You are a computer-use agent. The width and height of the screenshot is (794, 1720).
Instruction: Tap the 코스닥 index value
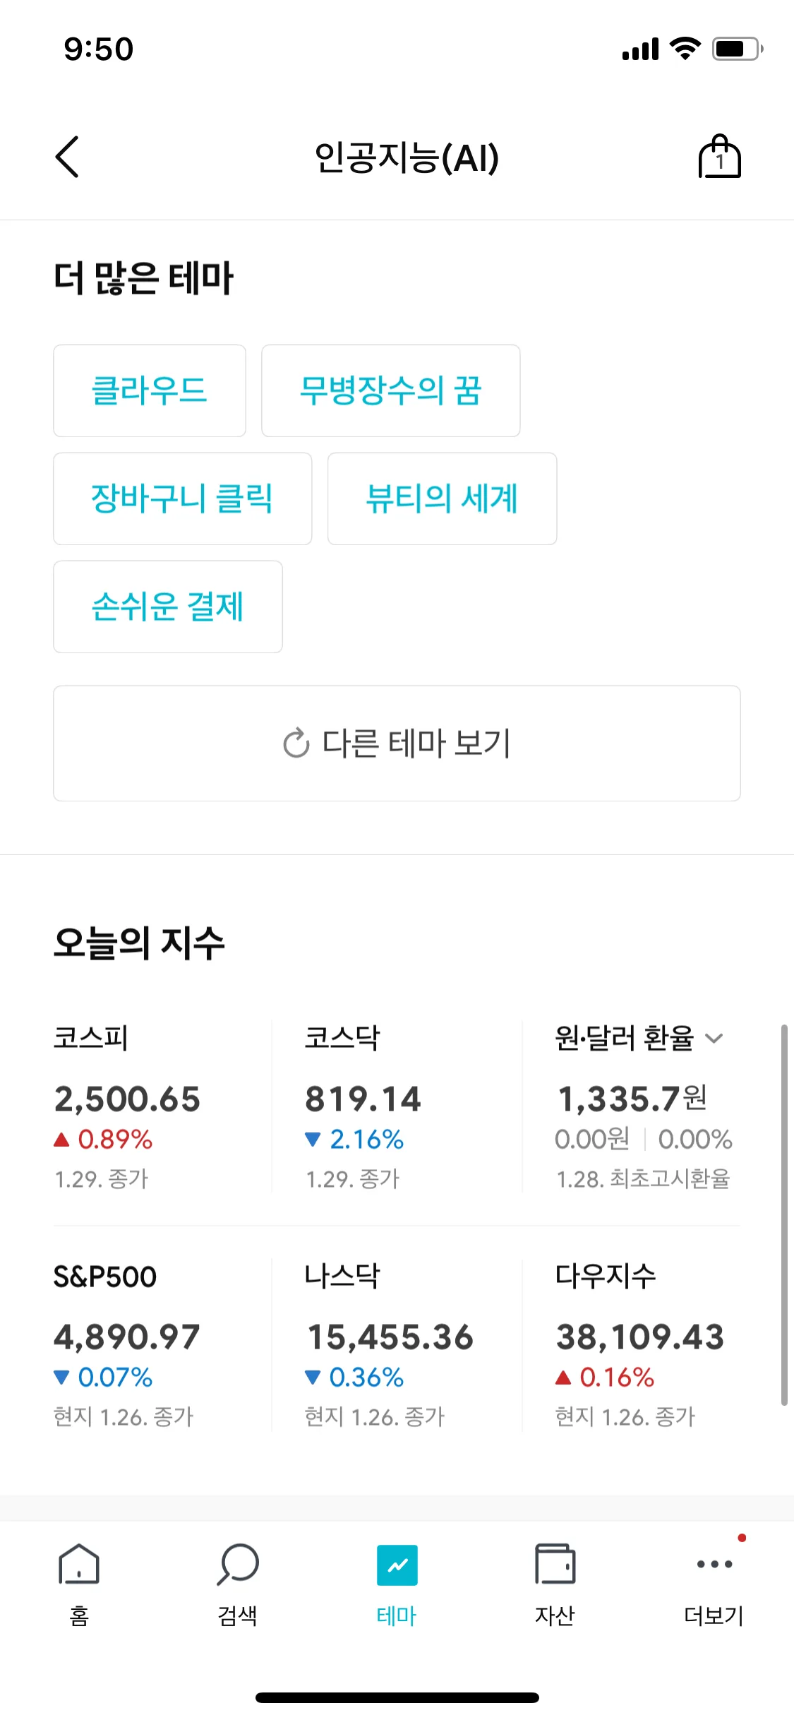click(x=363, y=1099)
